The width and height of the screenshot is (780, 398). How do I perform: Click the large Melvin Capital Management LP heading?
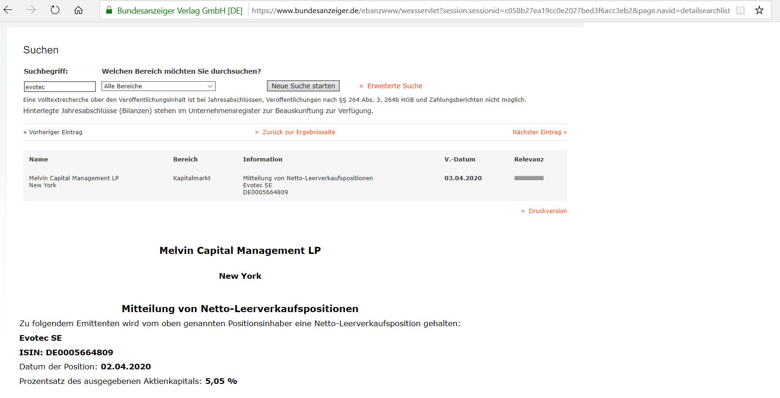coord(240,251)
